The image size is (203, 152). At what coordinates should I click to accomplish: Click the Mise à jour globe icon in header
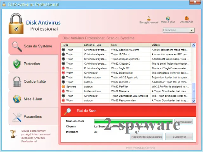click(x=168, y=18)
